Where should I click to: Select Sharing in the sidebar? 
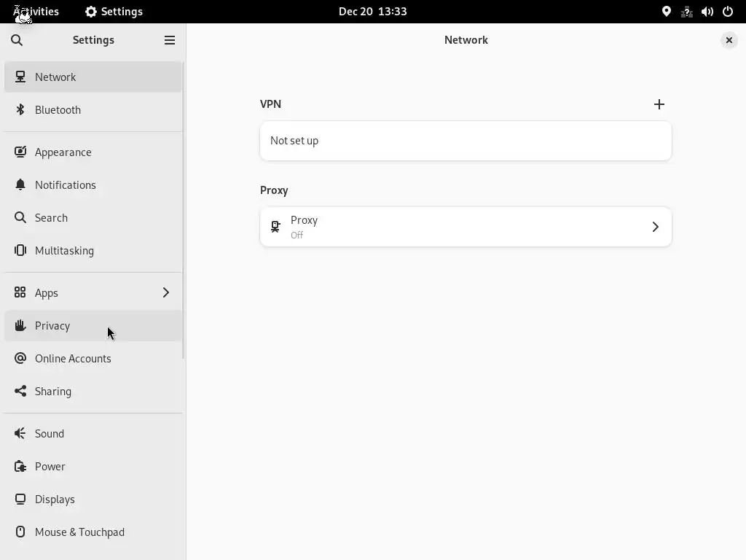click(93, 391)
